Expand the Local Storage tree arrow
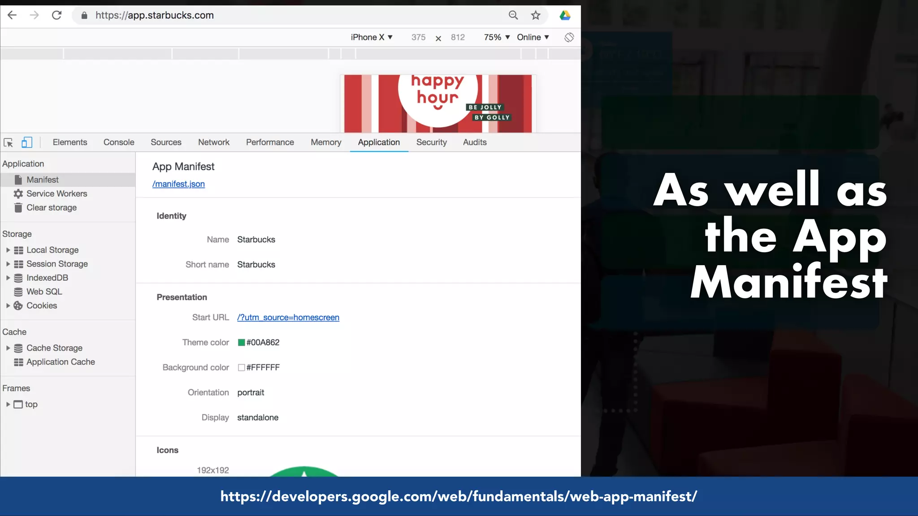The width and height of the screenshot is (918, 516). 8,250
